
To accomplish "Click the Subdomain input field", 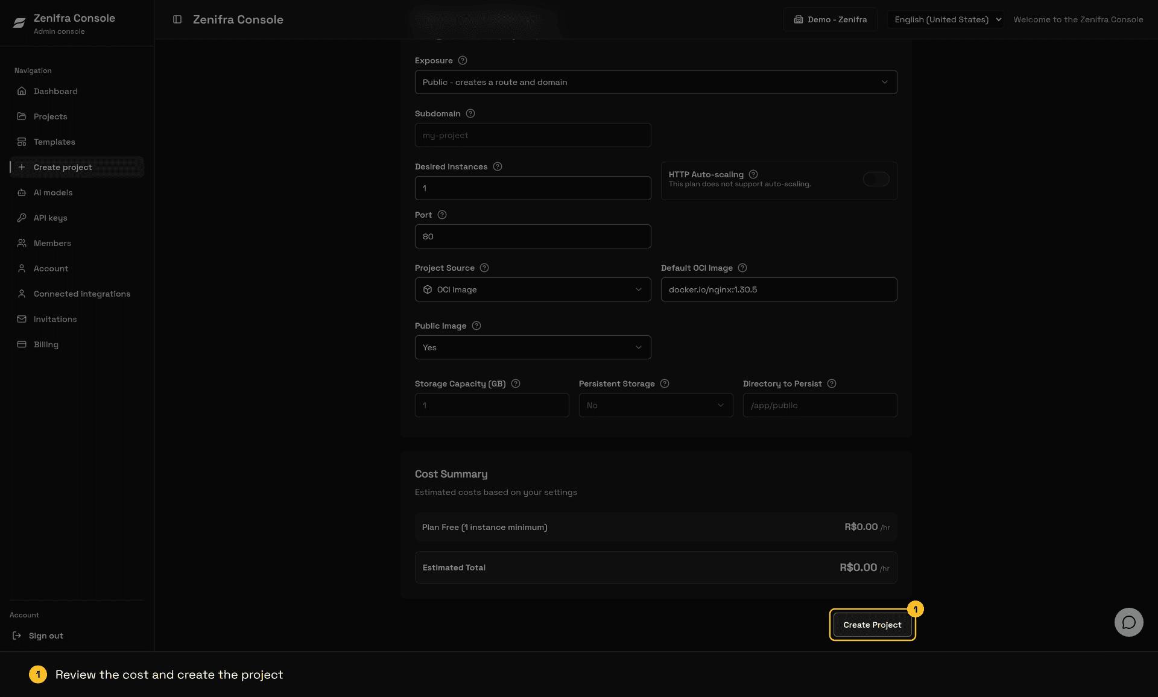I will pyautogui.click(x=533, y=135).
